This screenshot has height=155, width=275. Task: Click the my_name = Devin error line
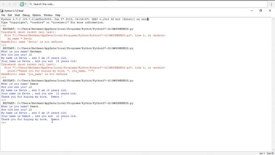tap(20, 39)
